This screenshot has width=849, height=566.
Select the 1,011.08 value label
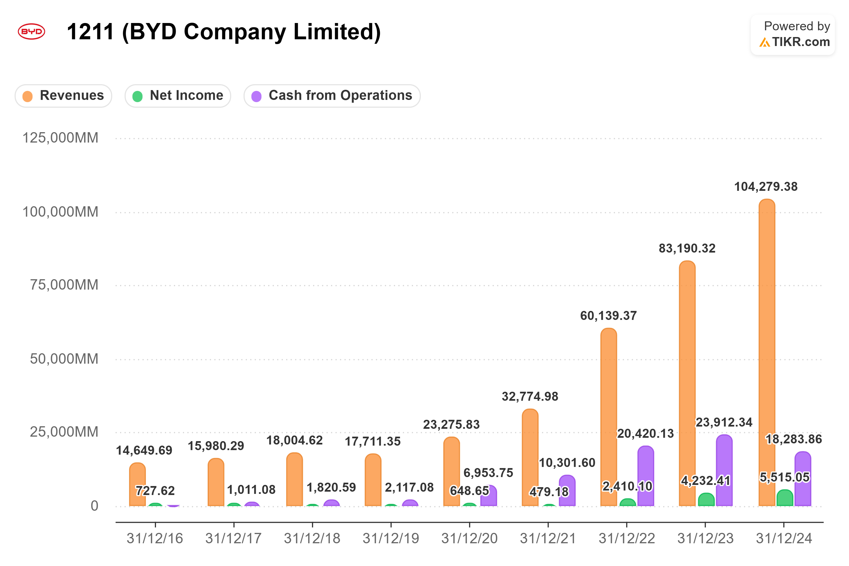coord(251,490)
